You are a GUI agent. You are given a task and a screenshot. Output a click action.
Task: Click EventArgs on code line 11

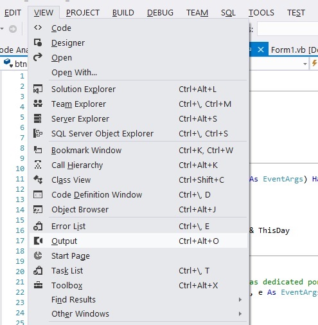283,179
